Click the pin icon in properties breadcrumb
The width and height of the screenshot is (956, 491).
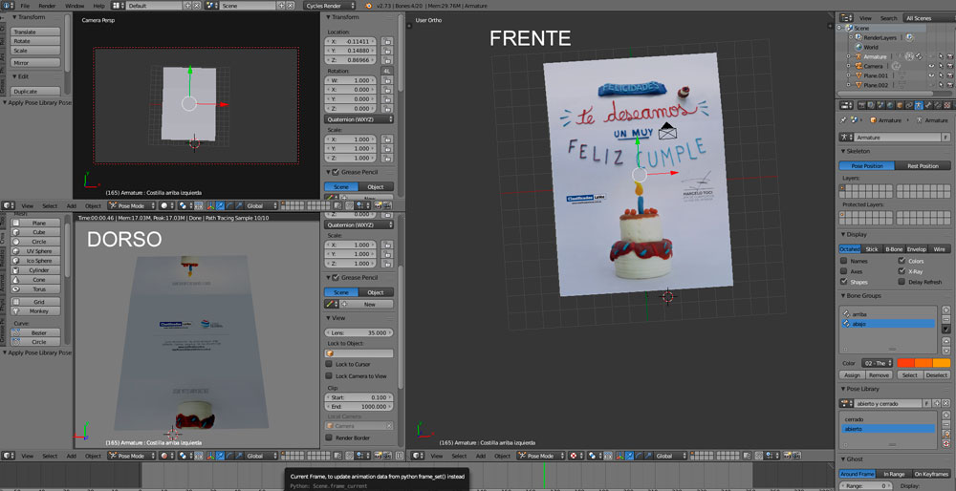point(843,120)
